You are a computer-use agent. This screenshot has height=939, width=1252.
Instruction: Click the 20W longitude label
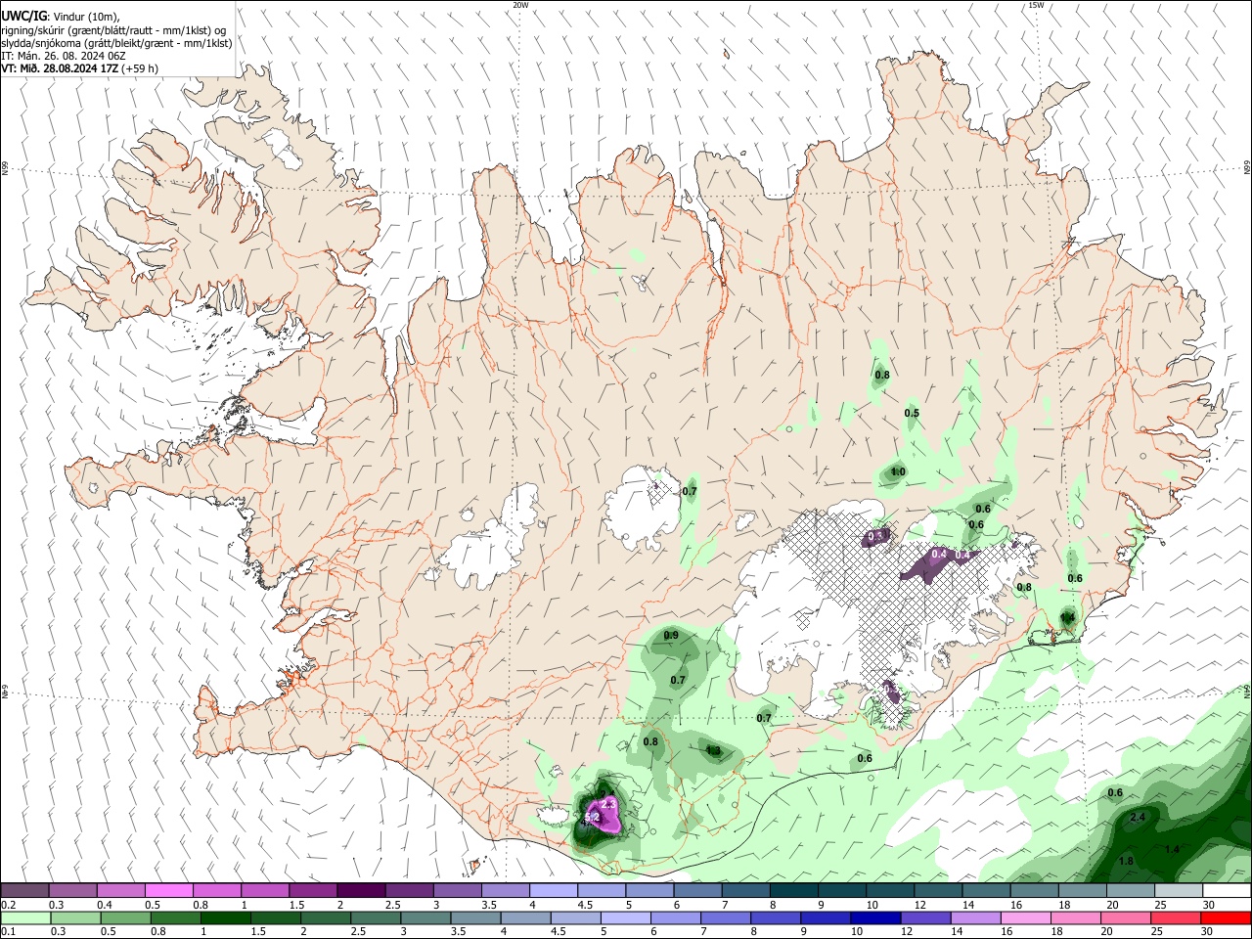521,5
